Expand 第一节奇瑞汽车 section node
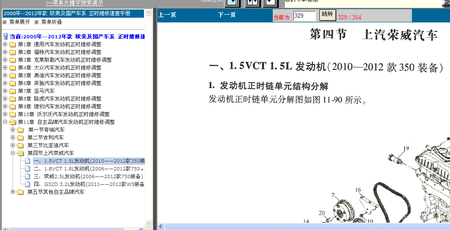450x230 pixels. coord(13,129)
